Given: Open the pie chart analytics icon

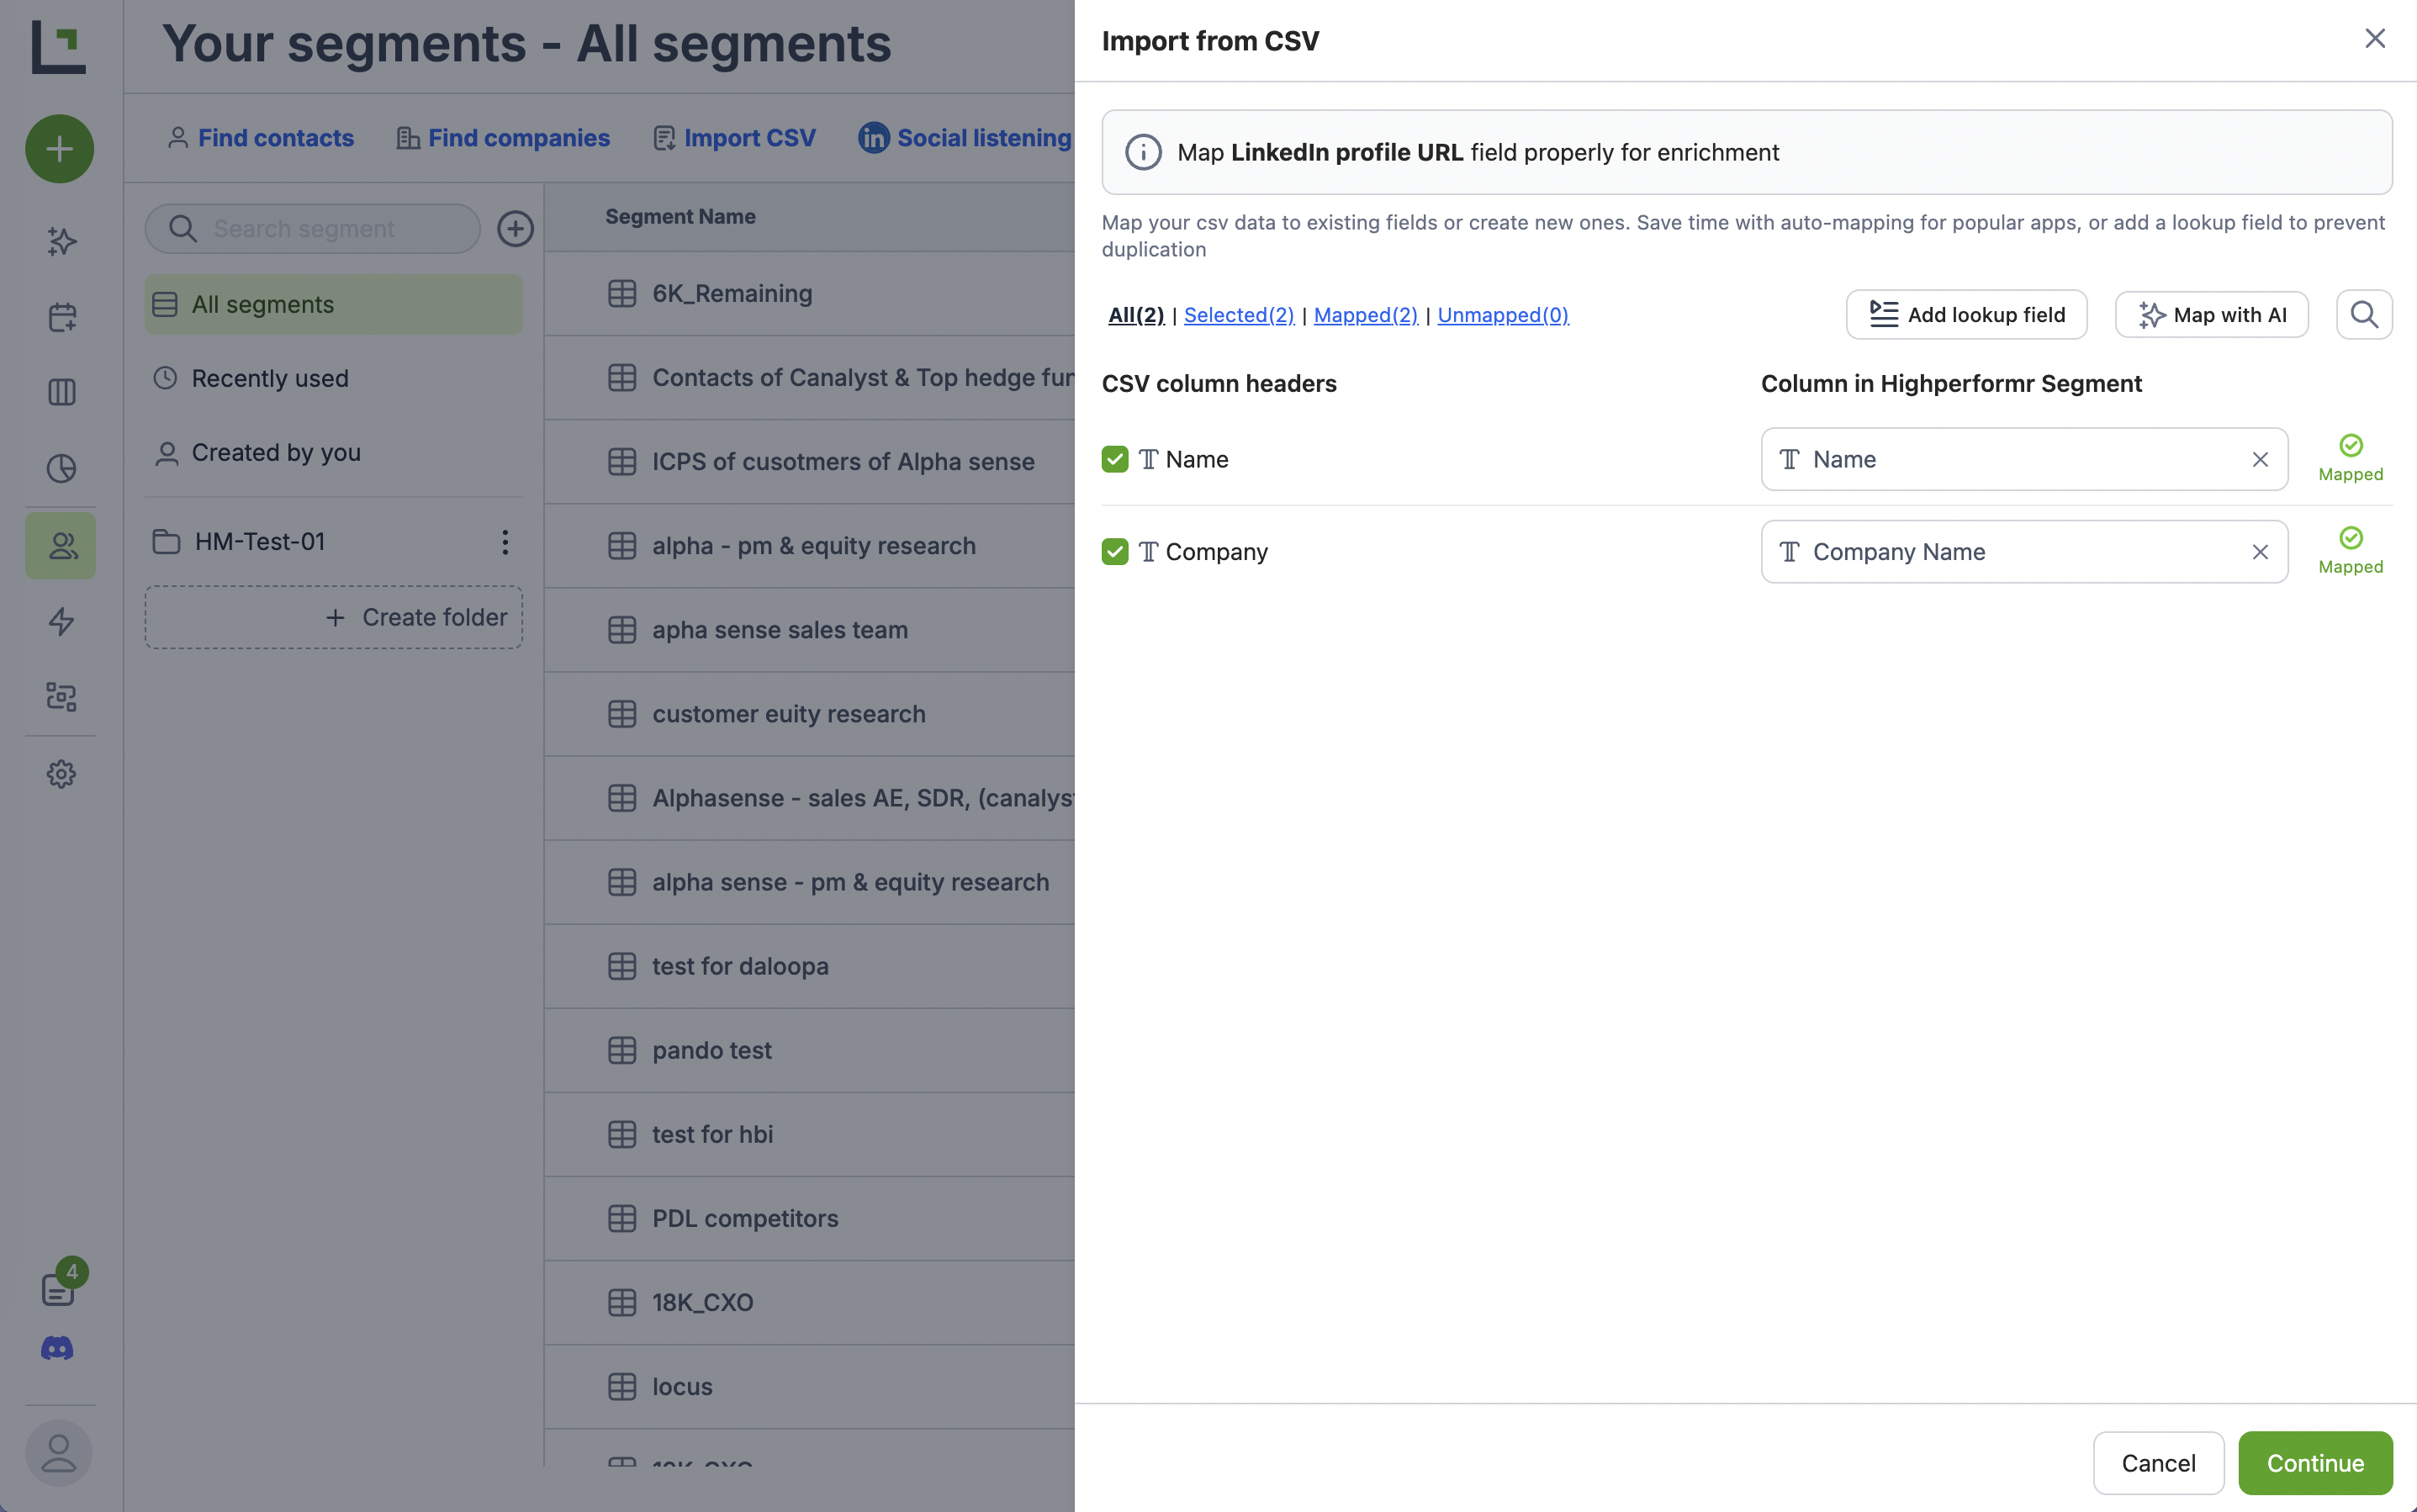Looking at the screenshot, I should (x=62, y=468).
